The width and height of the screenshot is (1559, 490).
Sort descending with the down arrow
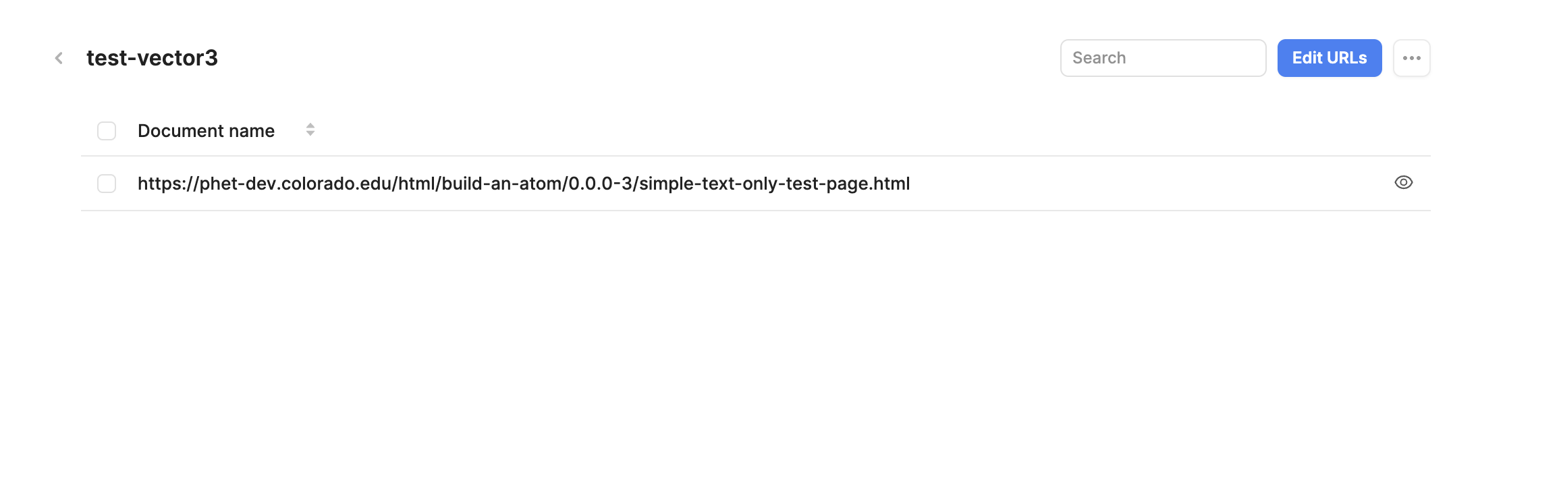tap(310, 133)
